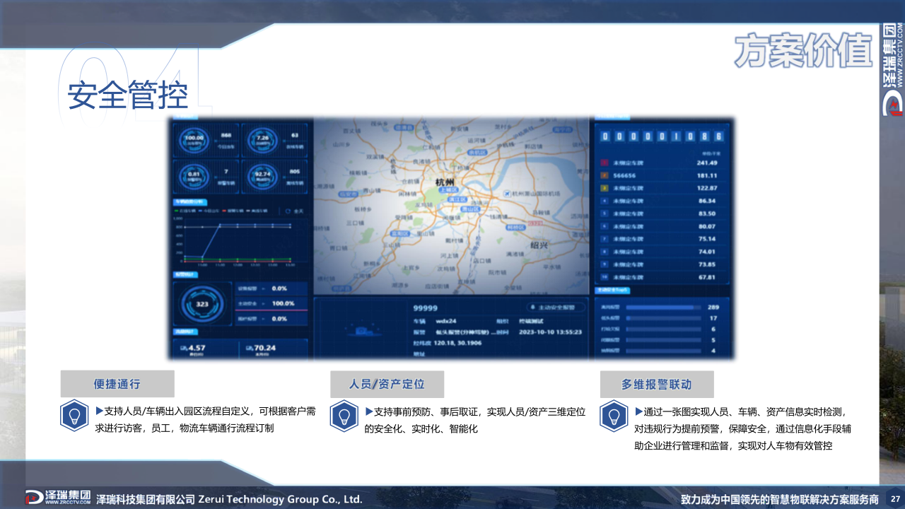Click the 绍兴 city label on the map
Screen dimensions: 905x509
(x=539, y=245)
